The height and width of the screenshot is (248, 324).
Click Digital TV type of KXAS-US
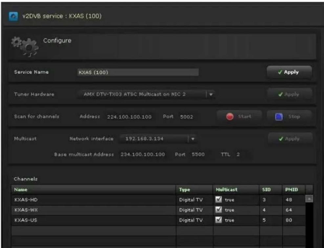point(191,220)
